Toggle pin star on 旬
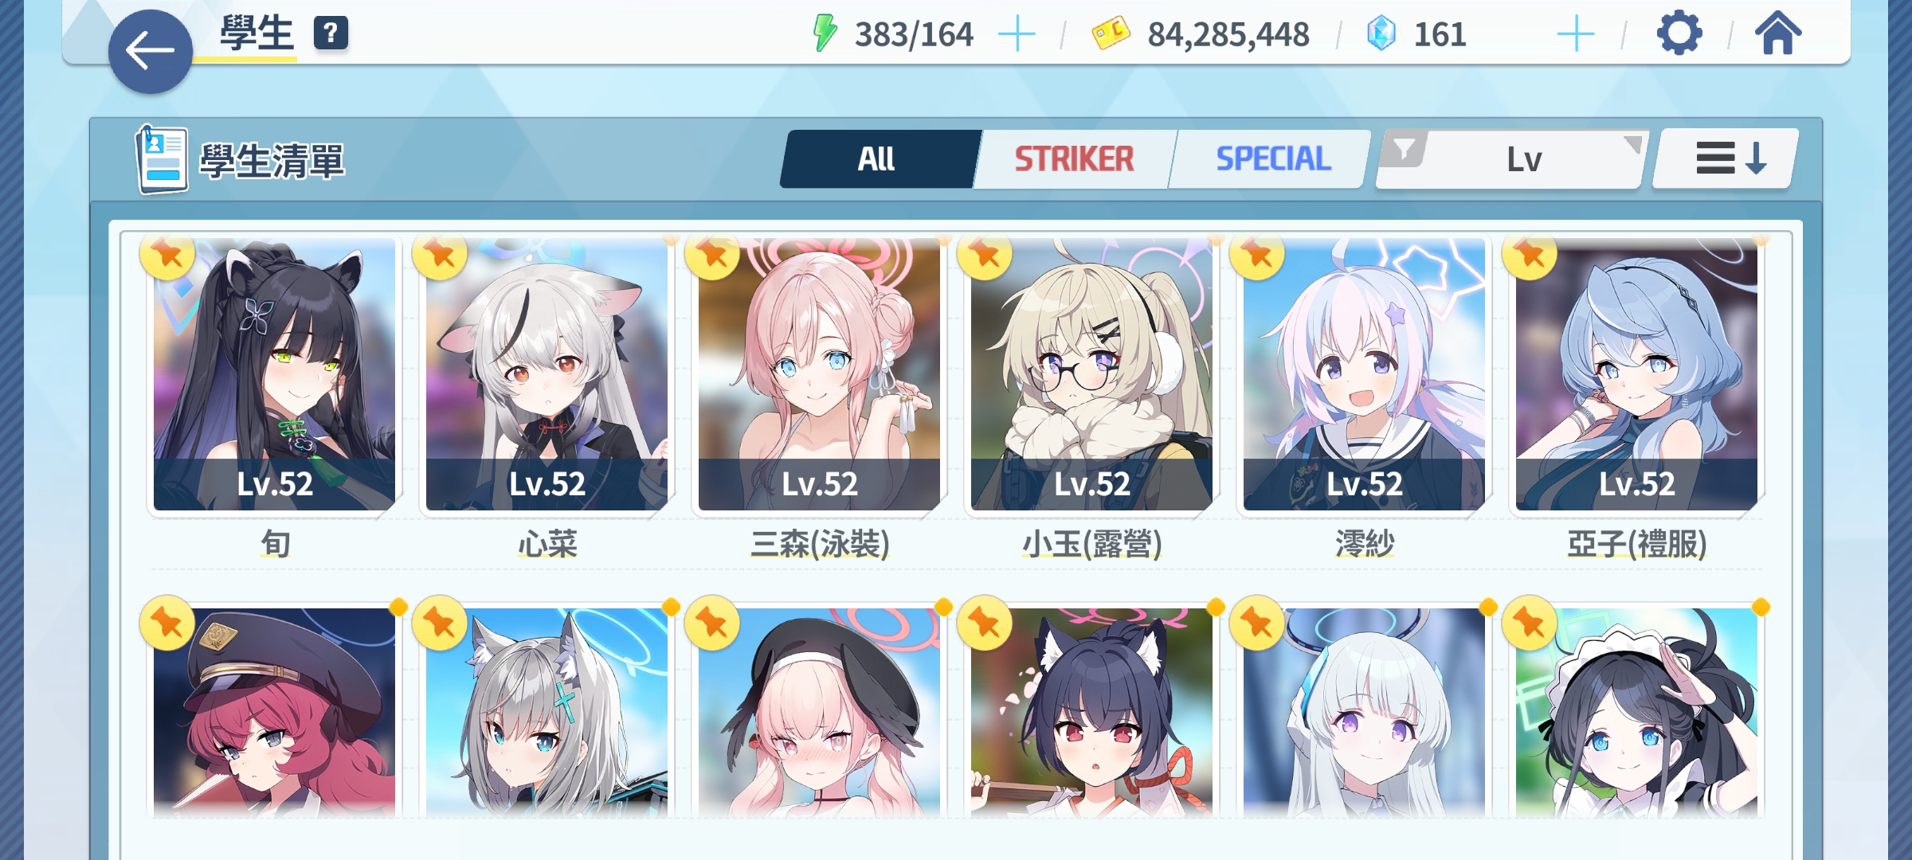The image size is (1912, 860). click(x=167, y=255)
